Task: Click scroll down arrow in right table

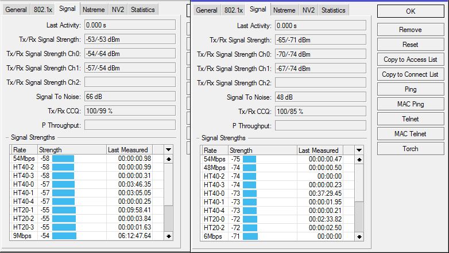Action: 359,237
